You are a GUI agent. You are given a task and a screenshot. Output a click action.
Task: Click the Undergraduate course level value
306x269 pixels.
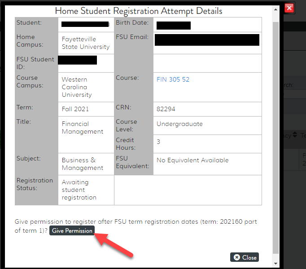(x=179, y=124)
